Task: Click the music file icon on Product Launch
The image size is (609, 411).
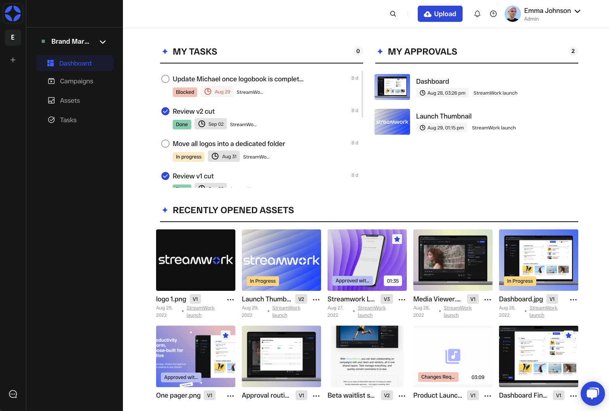Action: pyautogui.click(x=453, y=356)
